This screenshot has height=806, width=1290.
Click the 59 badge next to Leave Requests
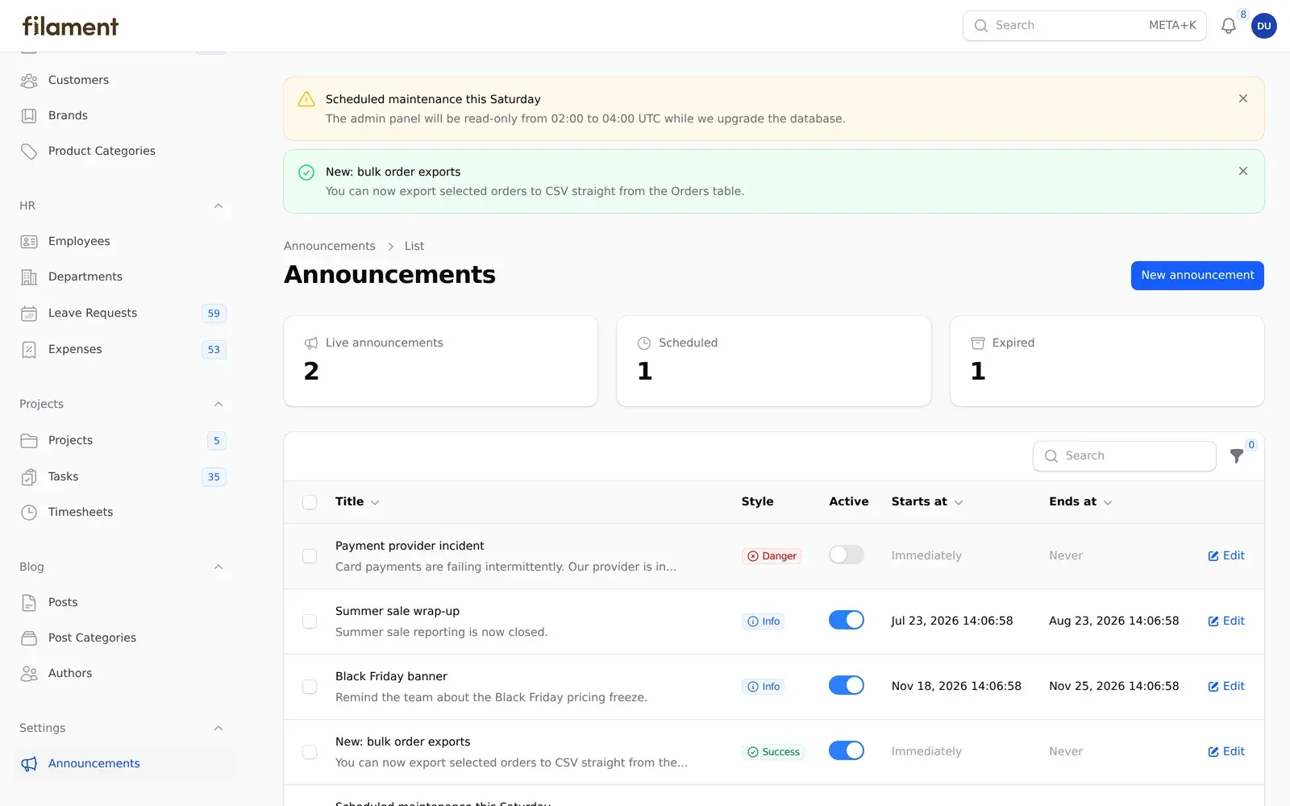tap(214, 314)
